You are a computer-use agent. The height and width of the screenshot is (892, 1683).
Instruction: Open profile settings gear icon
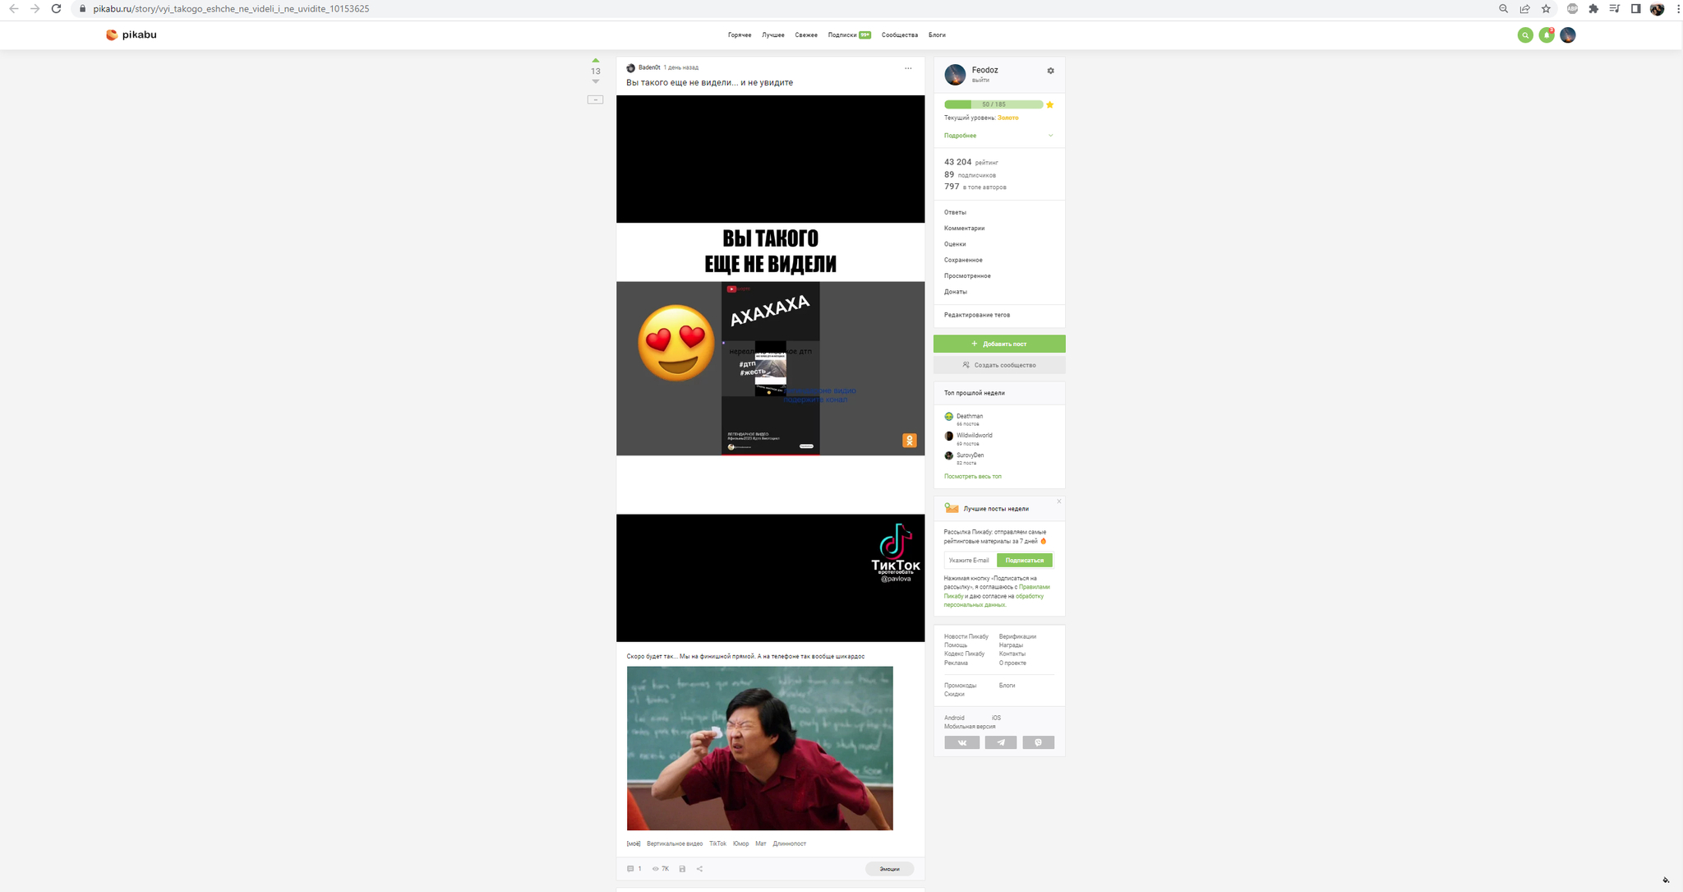(1050, 71)
